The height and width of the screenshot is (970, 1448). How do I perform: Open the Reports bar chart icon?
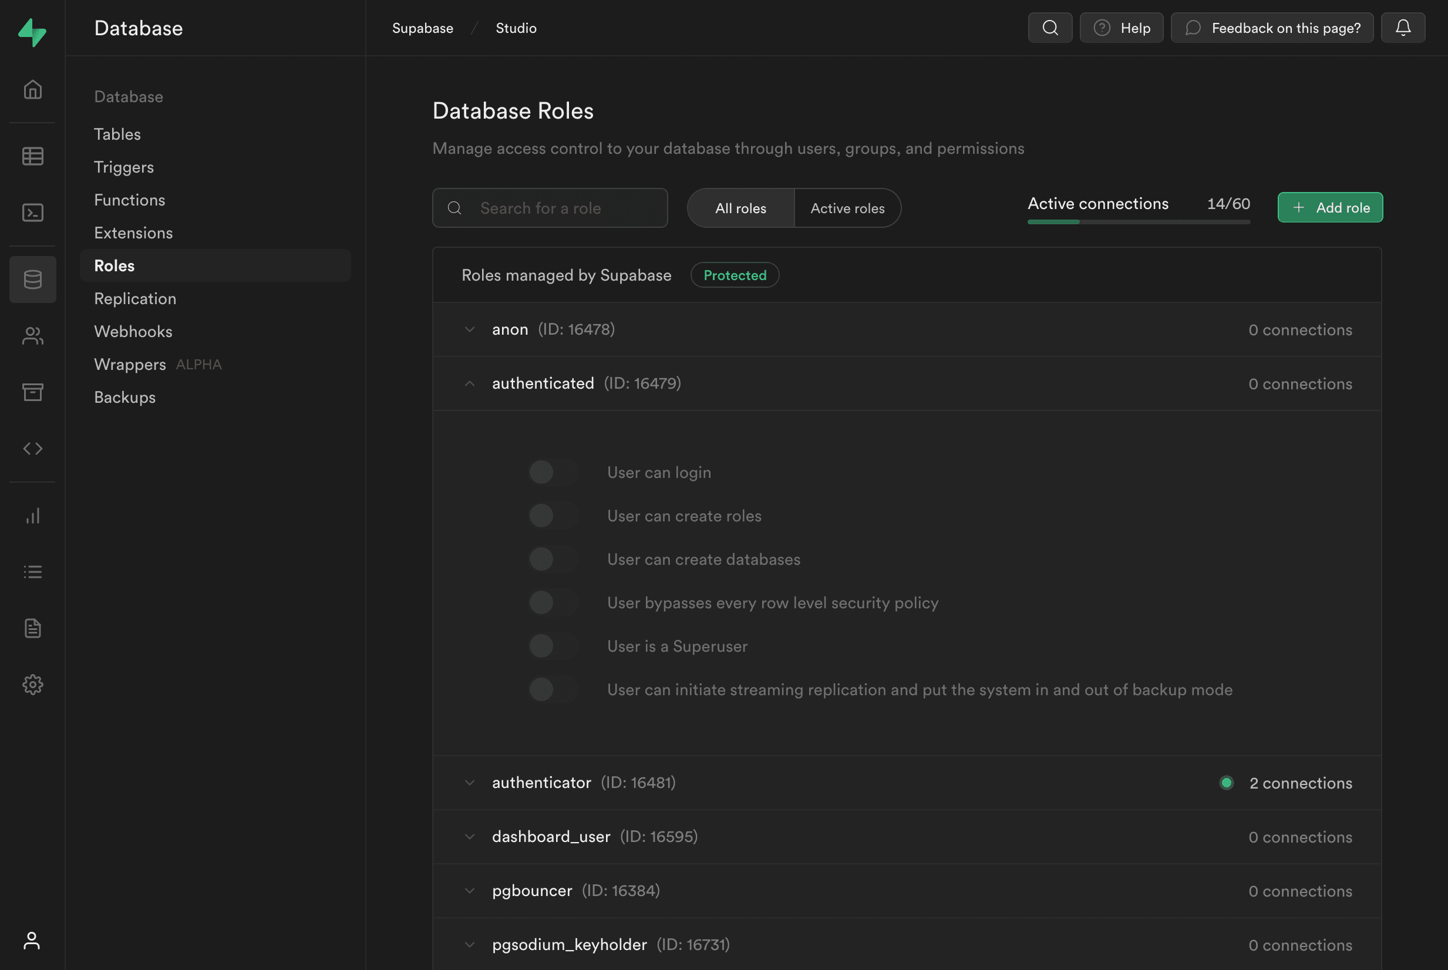pyautogui.click(x=32, y=516)
